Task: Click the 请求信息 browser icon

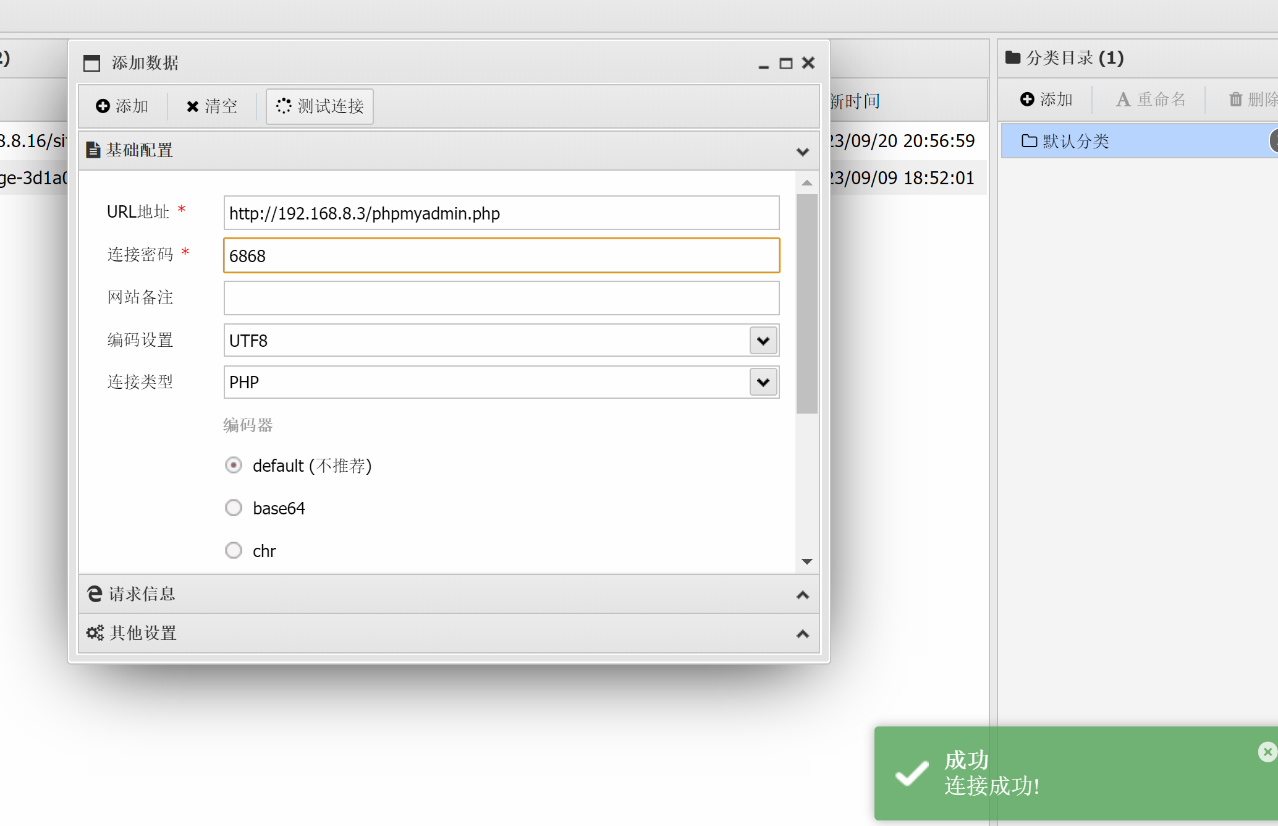Action: click(95, 594)
